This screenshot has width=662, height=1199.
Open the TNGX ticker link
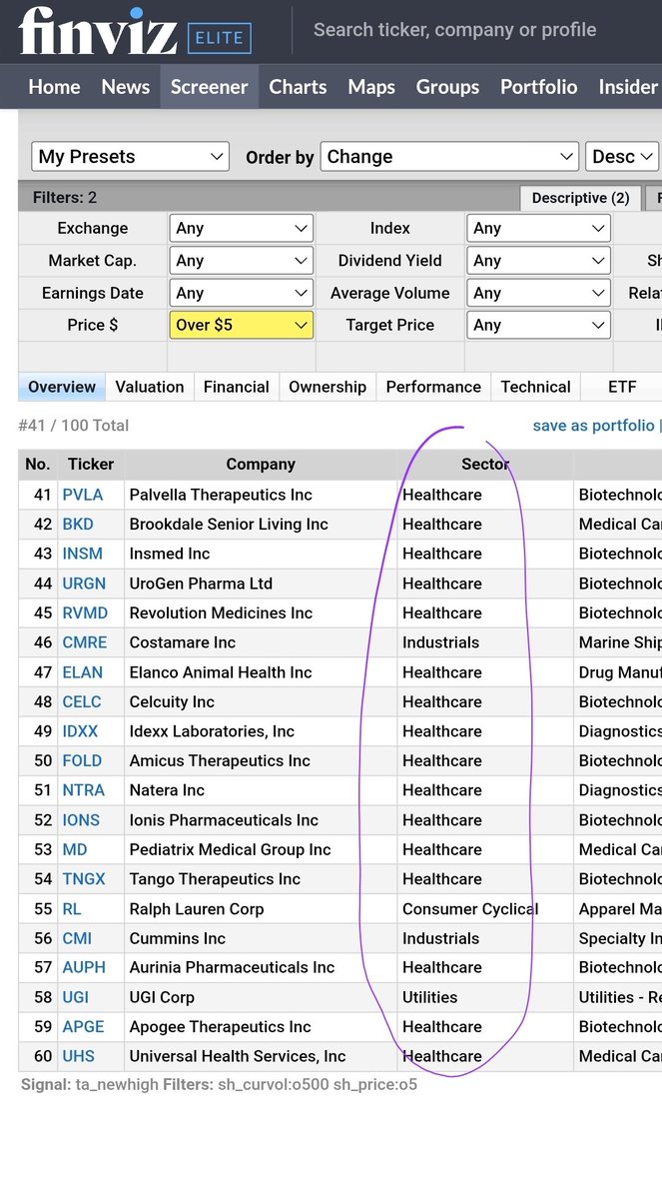84,879
